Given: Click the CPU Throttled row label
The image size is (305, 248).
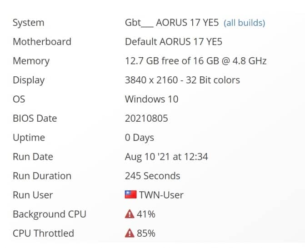Looking at the screenshot, I should [43, 233].
